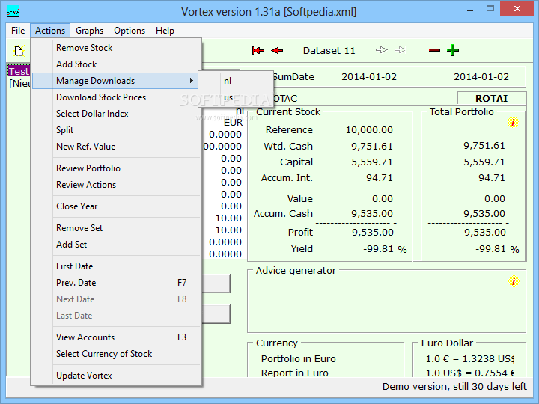Screen dimensions: 539x404
Task: Open Advice generator info icon
Action: [514, 281]
